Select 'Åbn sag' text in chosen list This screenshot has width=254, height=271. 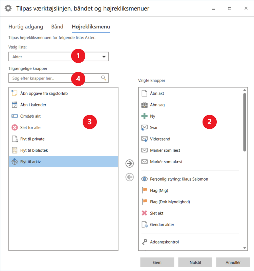(x=157, y=105)
